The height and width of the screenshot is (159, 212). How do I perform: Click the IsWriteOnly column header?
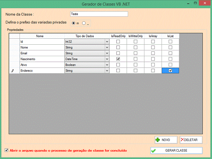coord(135,36)
